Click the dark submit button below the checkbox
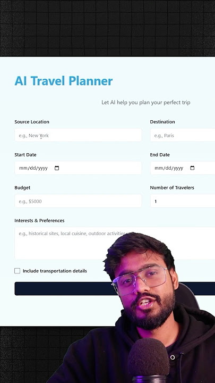This screenshot has height=383, width=215. pyautogui.click(x=63, y=289)
